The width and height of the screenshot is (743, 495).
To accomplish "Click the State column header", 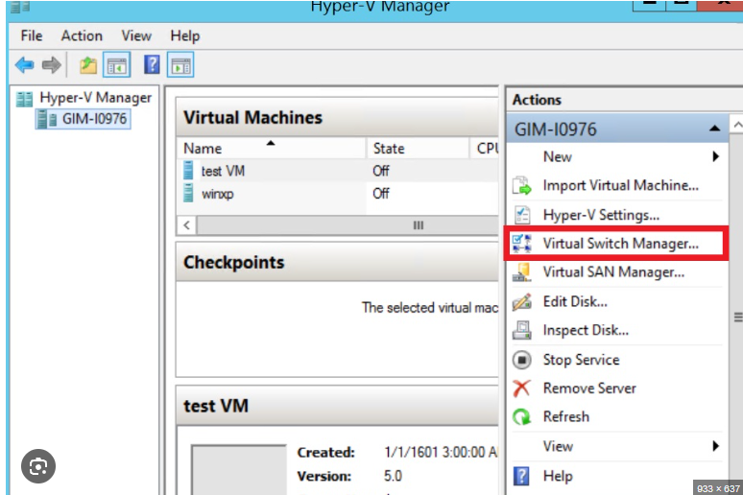I will pos(418,149).
